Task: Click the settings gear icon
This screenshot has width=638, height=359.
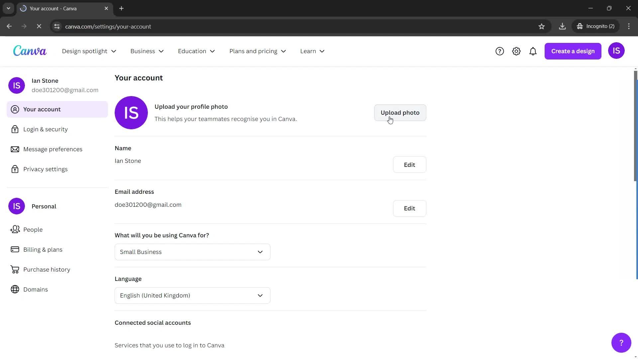Action: click(516, 51)
